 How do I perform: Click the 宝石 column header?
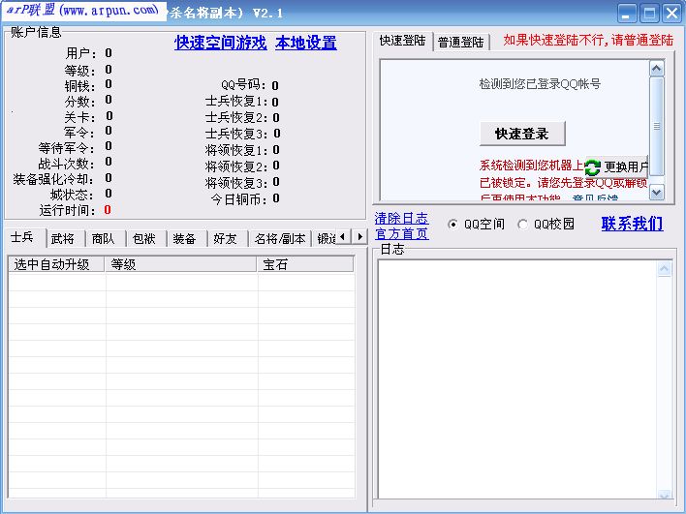305,264
